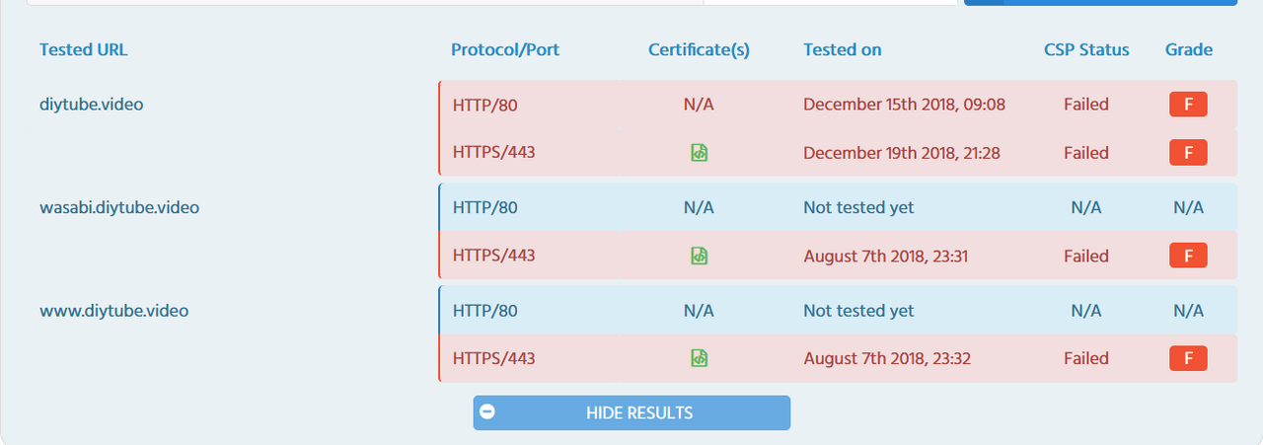The height and width of the screenshot is (445, 1263).
Task: Collapse results with HIDE RESULTS button
Action: point(638,412)
